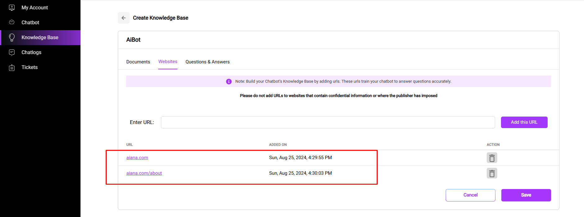584x217 pixels.
Task: Click the confidential information warning text
Action: [338, 96]
